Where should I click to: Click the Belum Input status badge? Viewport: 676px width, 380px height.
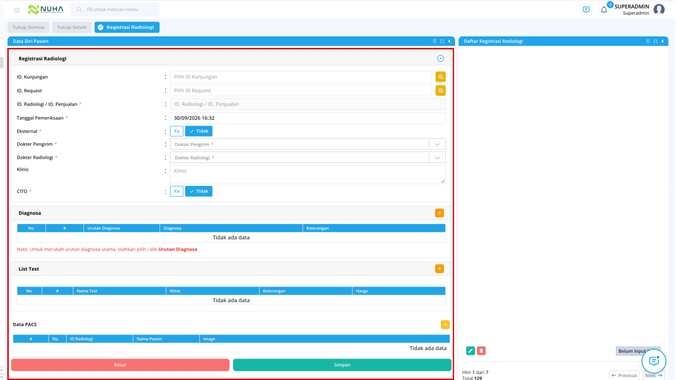638,351
